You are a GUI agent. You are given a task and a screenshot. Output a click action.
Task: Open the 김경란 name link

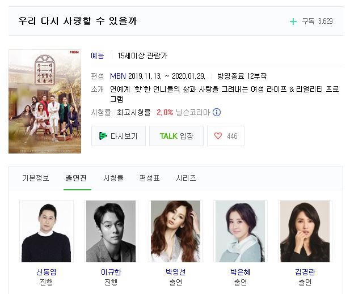click(x=305, y=272)
